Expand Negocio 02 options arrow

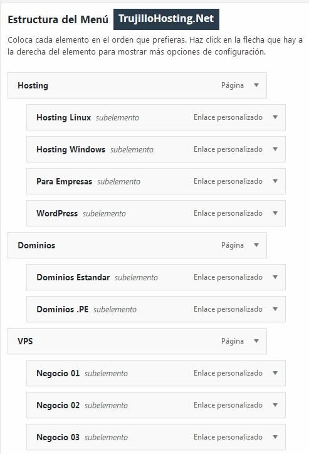pyautogui.click(x=275, y=405)
